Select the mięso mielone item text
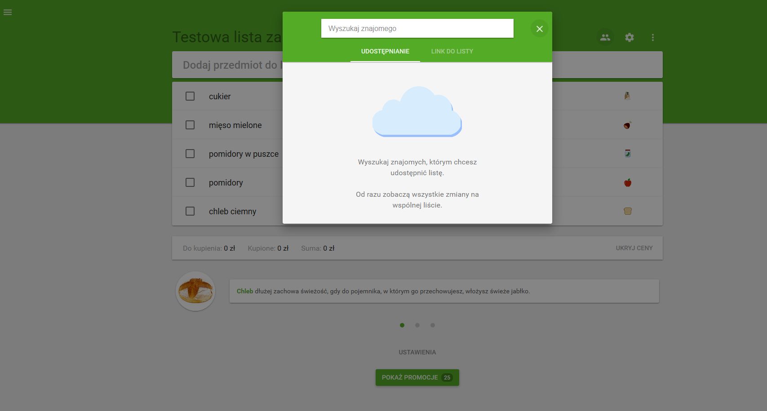767x411 pixels. click(x=235, y=125)
